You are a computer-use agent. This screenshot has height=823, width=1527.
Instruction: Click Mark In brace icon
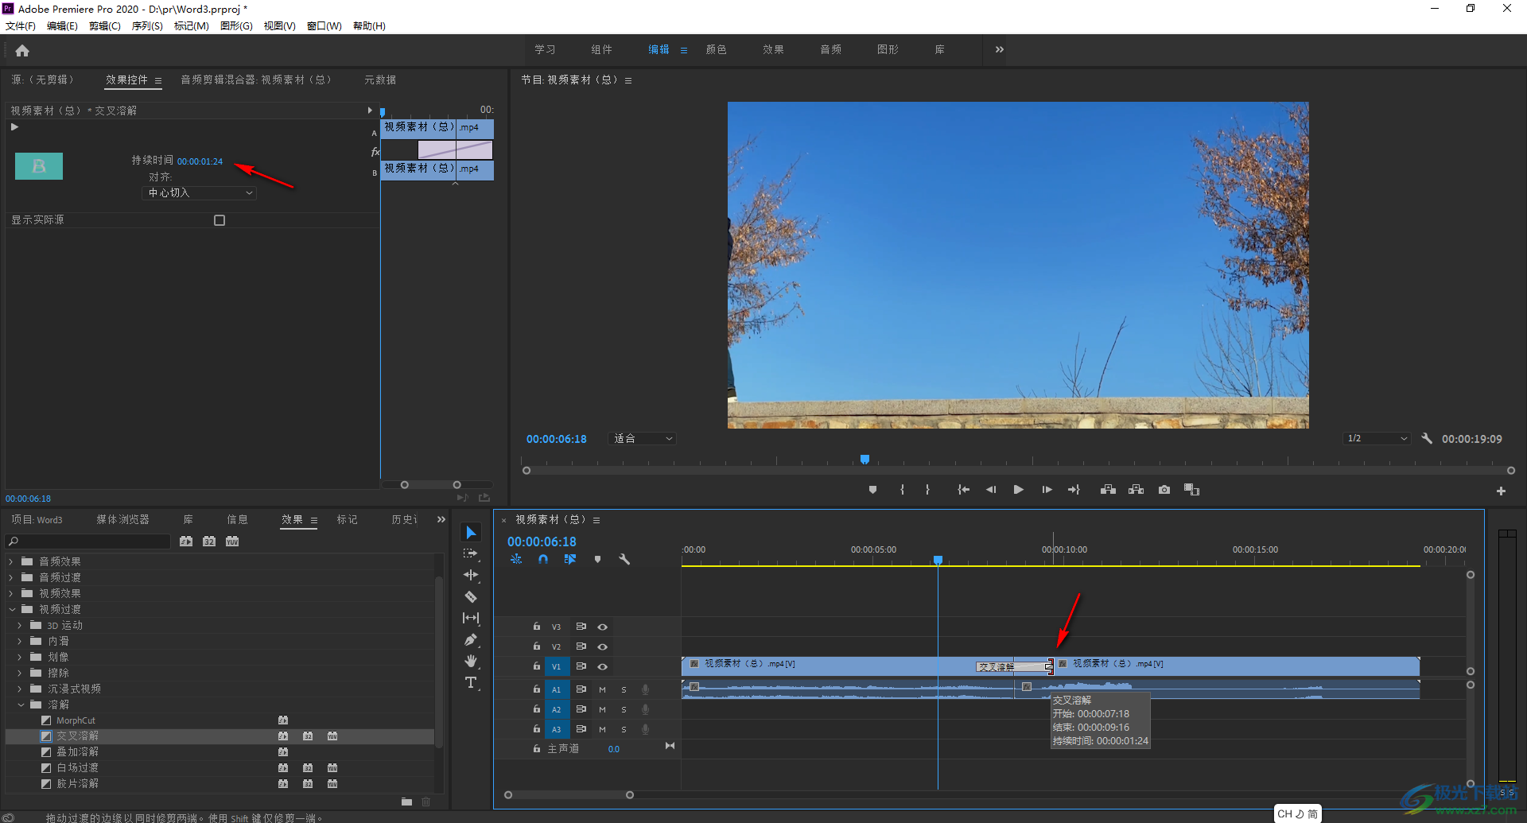902,490
